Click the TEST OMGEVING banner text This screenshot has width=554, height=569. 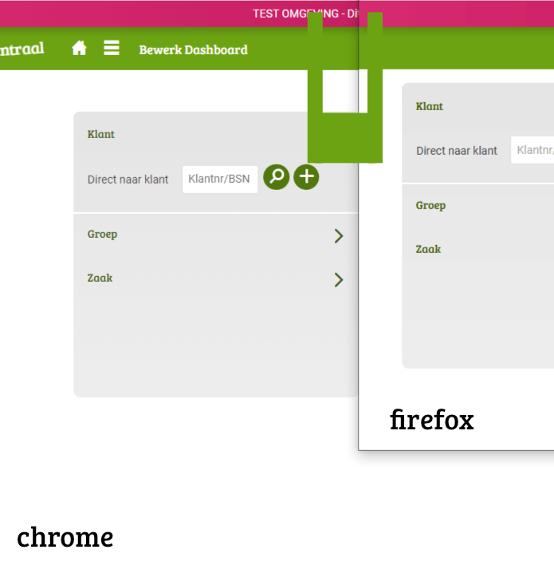click(x=305, y=14)
